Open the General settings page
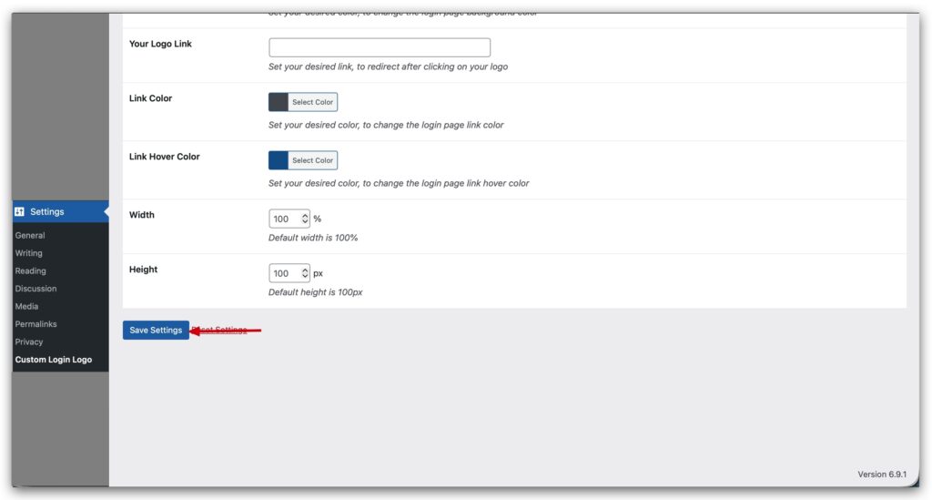The width and height of the screenshot is (932, 500). click(x=30, y=235)
